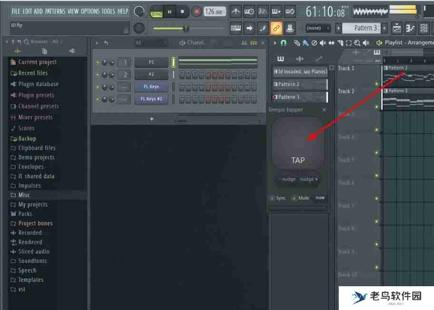Viewport: 434px width, 310px height.
Task: Open the Soundfonts folder
Action: tap(29, 261)
